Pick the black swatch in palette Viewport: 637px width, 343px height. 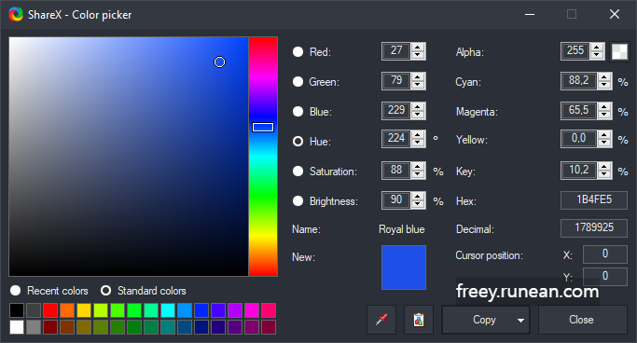17,310
